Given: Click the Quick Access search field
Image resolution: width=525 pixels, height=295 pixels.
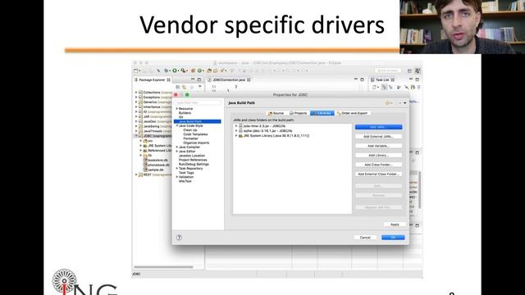Looking at the screenshot, I should [387, 70].
